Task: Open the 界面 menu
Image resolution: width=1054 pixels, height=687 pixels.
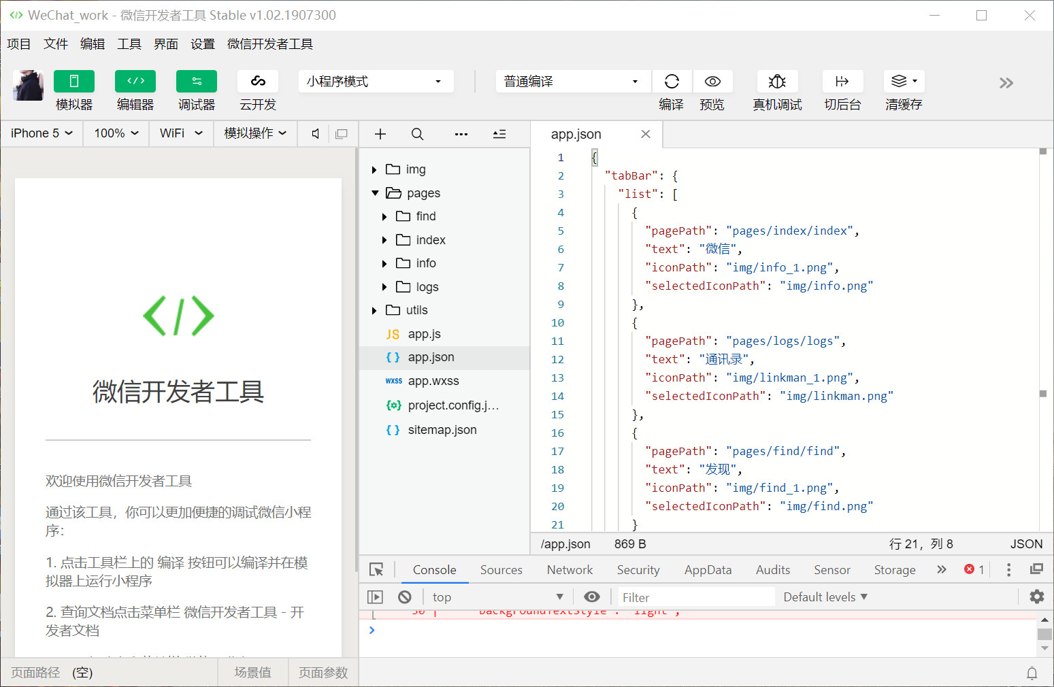Action: tap(166, 44)
